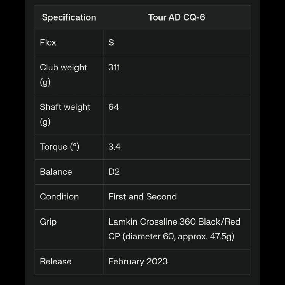285x285 pixels.
Task: Select the First and Second condition text
Action: tap(142, 197)
